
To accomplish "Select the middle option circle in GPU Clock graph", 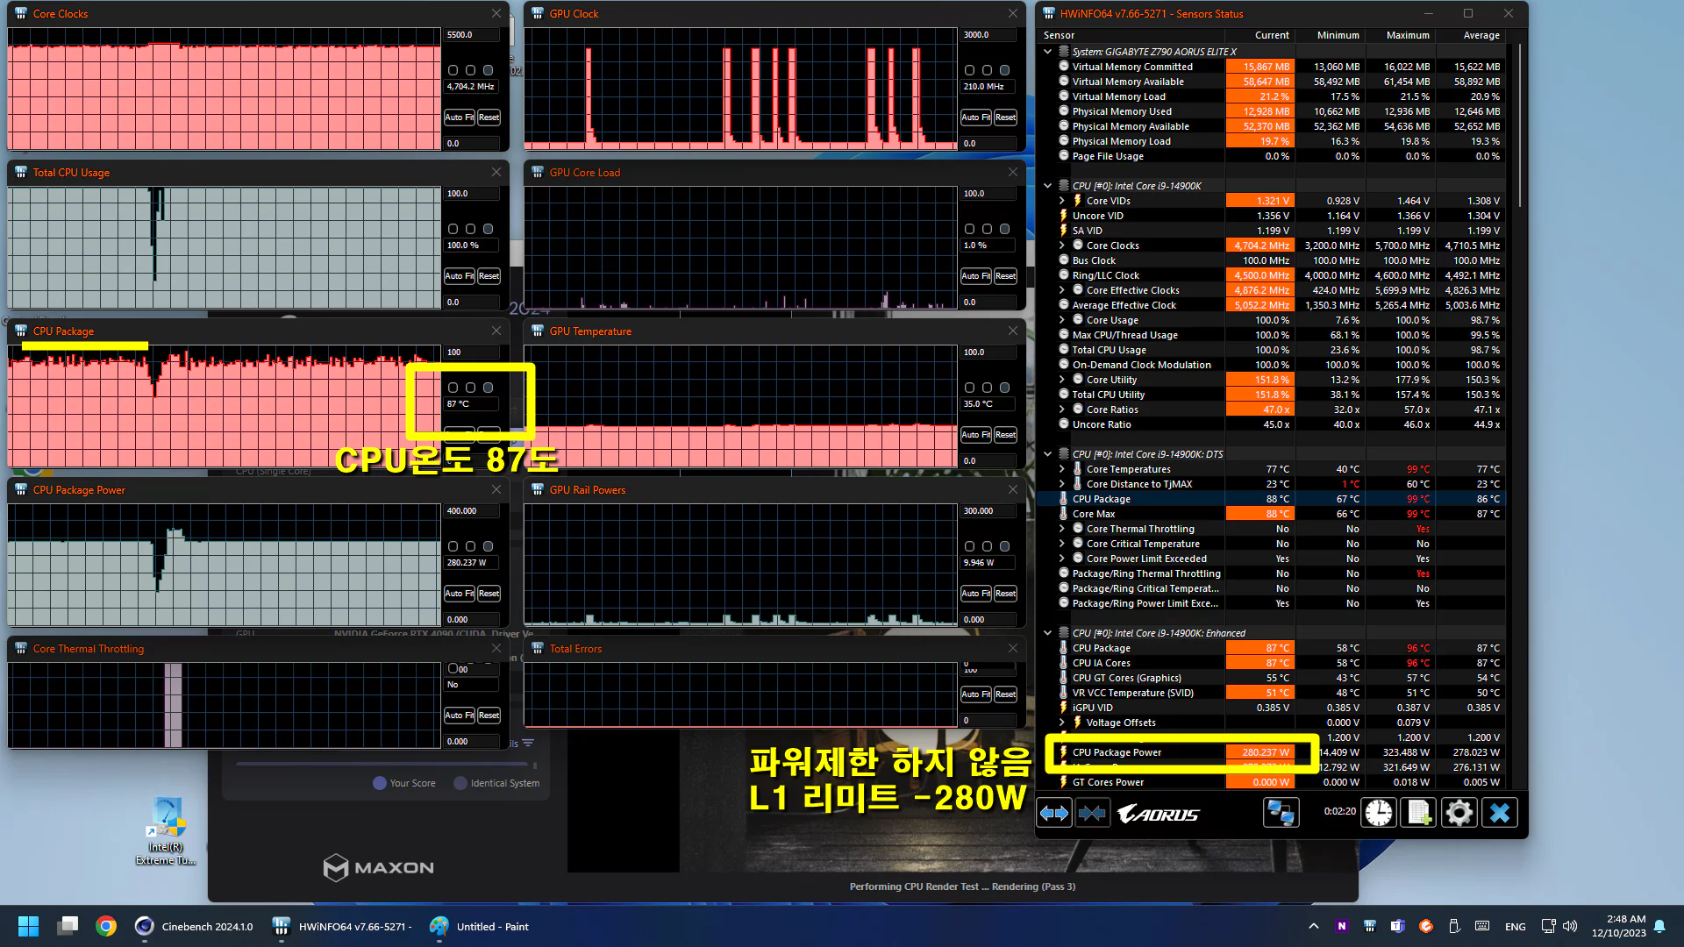I will [x=987, y=70].
